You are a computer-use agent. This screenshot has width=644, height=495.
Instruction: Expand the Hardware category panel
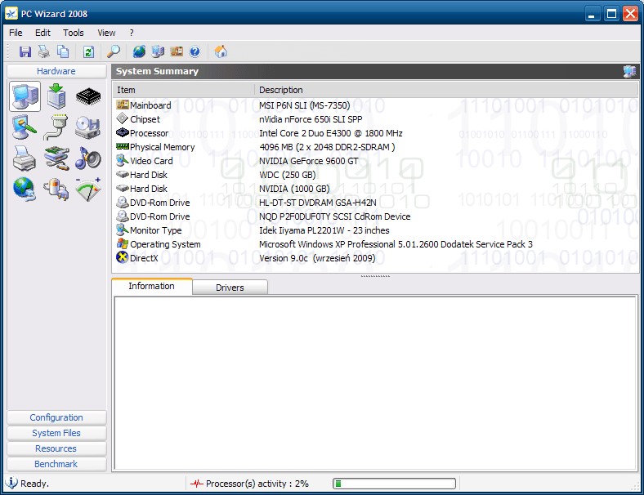tap(56, 71)
